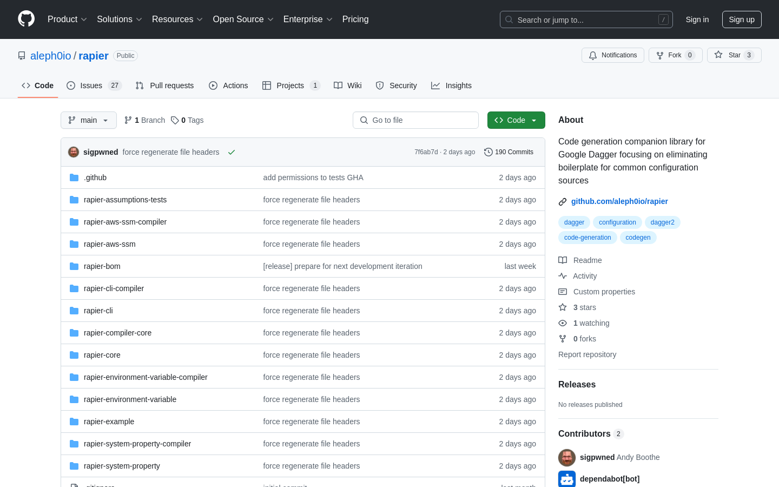The image size is (779, 487).
Task: Click the dagger2 topic tag
Action: [x=662, y=222]
